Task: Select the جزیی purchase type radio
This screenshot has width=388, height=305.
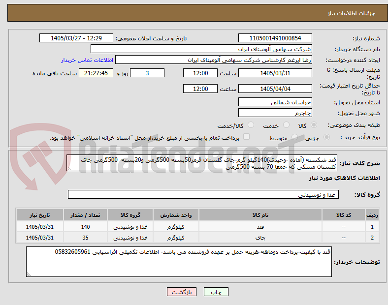Action: click(x=326, y=137)
